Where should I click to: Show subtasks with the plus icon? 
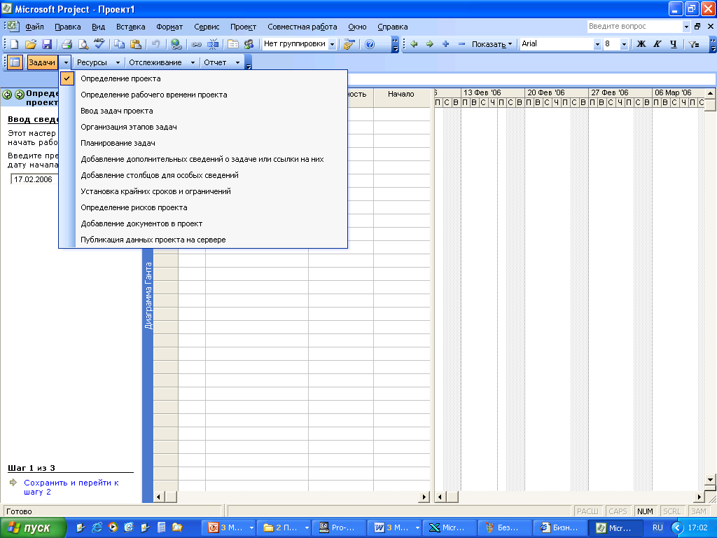(446, 44)
